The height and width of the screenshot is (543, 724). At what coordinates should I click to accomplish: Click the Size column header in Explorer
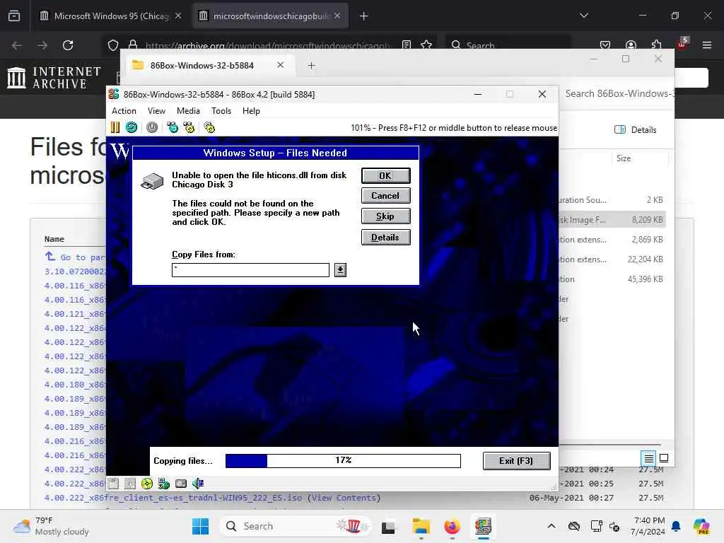coord(623,158)
